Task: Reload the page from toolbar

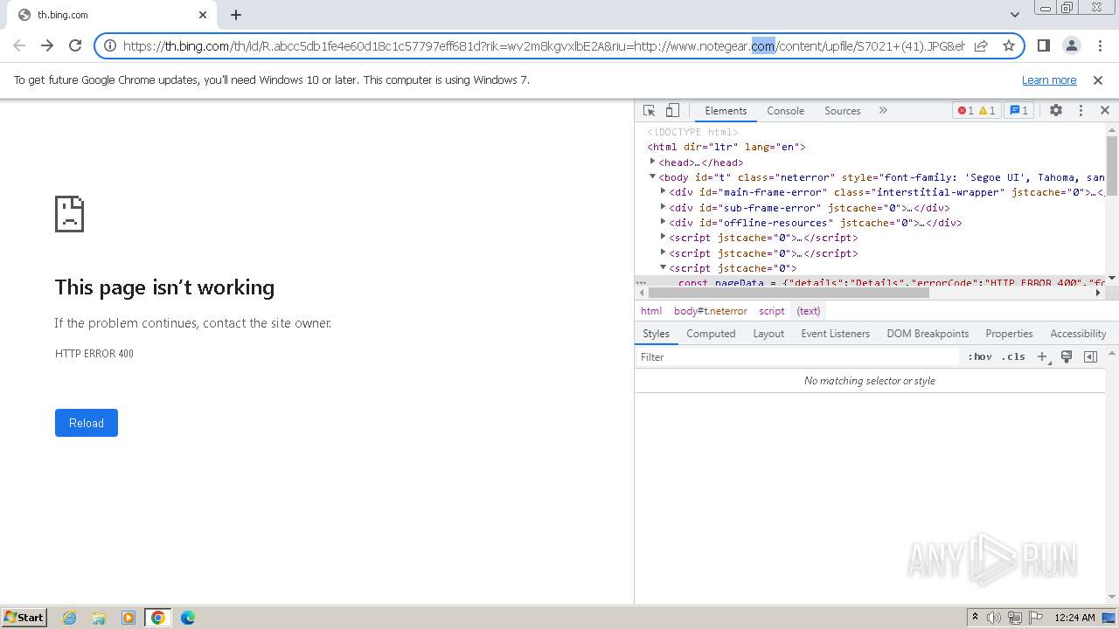Action: tap(75, 45)
